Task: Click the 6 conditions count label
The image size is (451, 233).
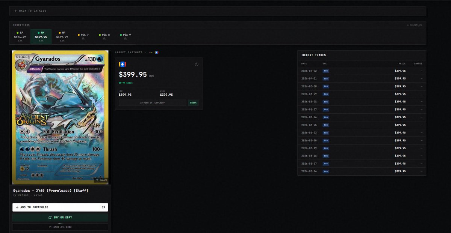Action: coord(415,25)
